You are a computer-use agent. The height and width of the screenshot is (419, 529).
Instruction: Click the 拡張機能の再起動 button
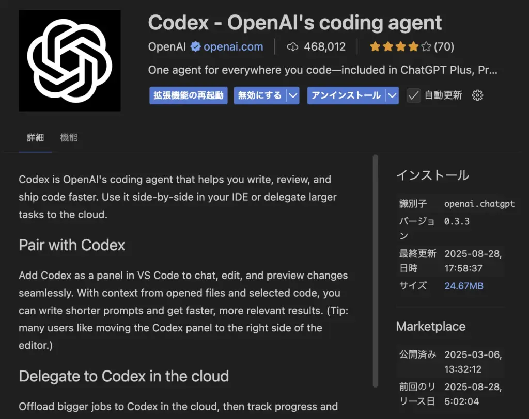pyautogui.click(x=189, y=95)
